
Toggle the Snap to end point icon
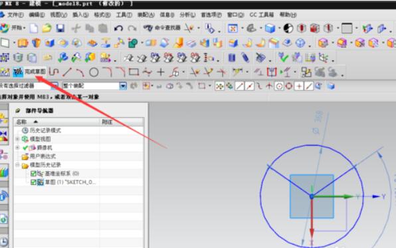click(x=239, y=86)
